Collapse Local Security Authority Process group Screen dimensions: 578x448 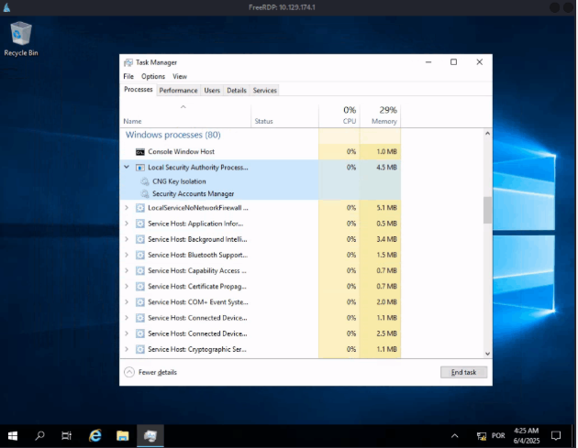[127, 168]
